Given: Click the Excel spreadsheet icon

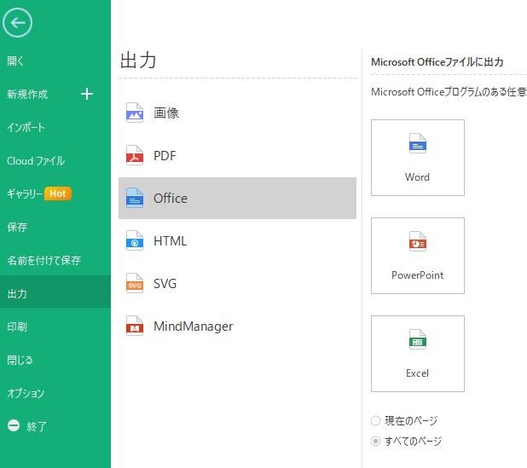Looking at the screenshot, I should point(418,339).
